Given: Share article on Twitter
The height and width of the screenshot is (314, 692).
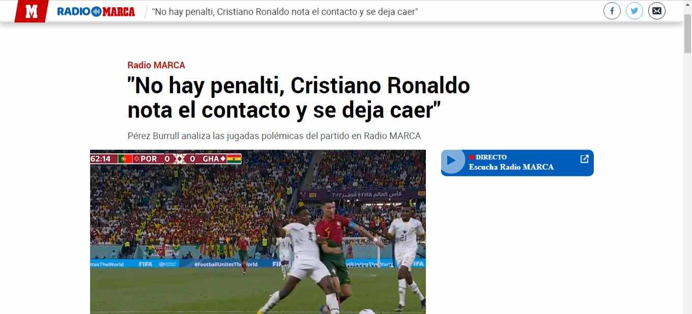Looking at the screenshot, I should click(x=635, y=11).
